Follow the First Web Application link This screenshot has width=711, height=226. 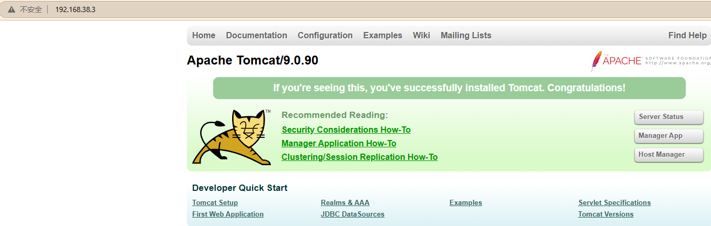click(x=228, y=214)
